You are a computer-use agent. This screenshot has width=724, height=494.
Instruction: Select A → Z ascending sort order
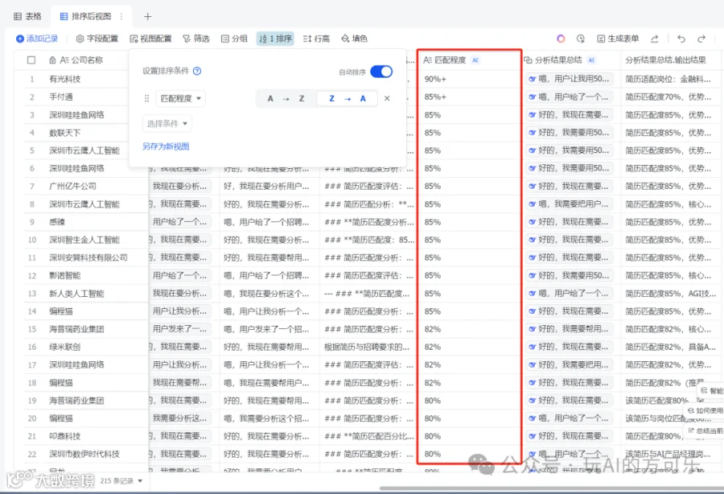click(286, 98)
